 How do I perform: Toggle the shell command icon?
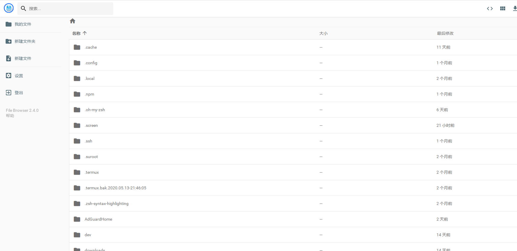[x=490, y=9]
